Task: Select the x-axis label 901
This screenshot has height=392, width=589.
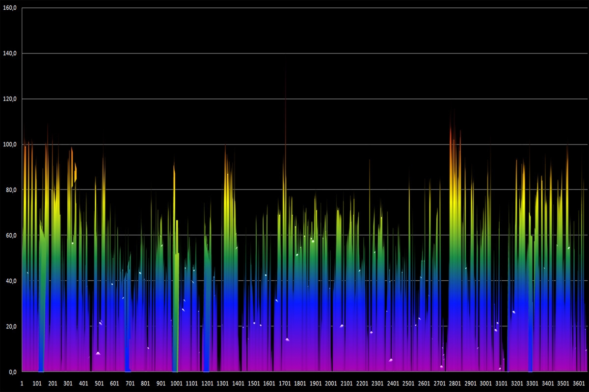Action: pyautogui.click(x=161, y=384)
